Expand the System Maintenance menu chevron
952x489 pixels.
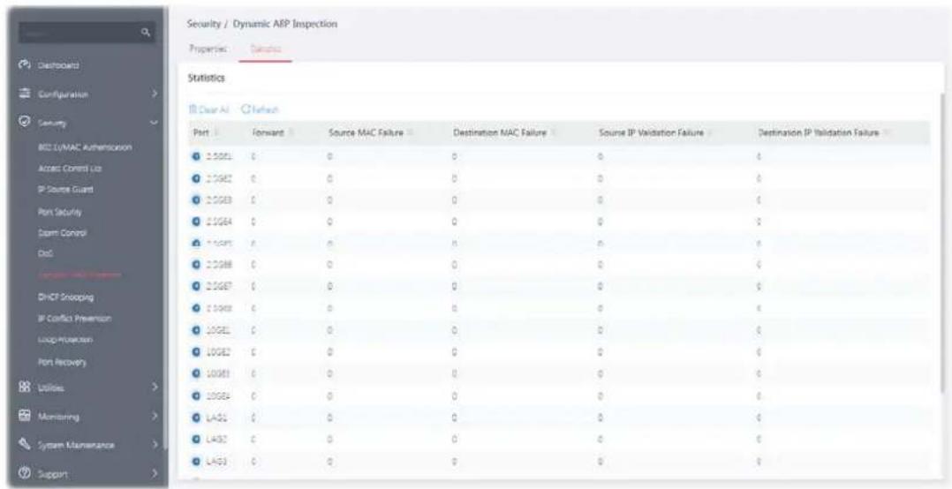pyautogui.click(x=155, y=447)
